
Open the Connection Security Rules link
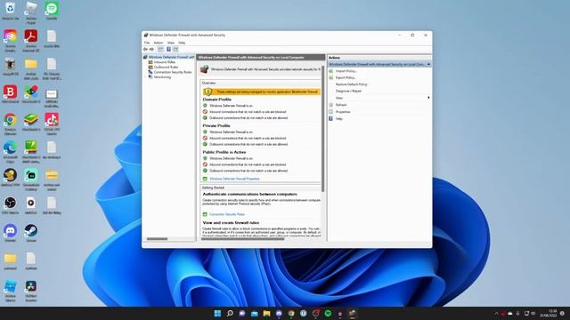(227, 214)
